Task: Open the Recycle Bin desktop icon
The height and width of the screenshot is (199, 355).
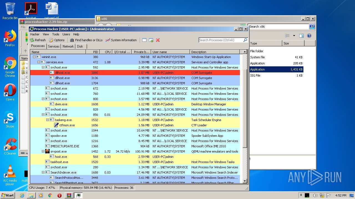Action: click(x=10, y=11)
